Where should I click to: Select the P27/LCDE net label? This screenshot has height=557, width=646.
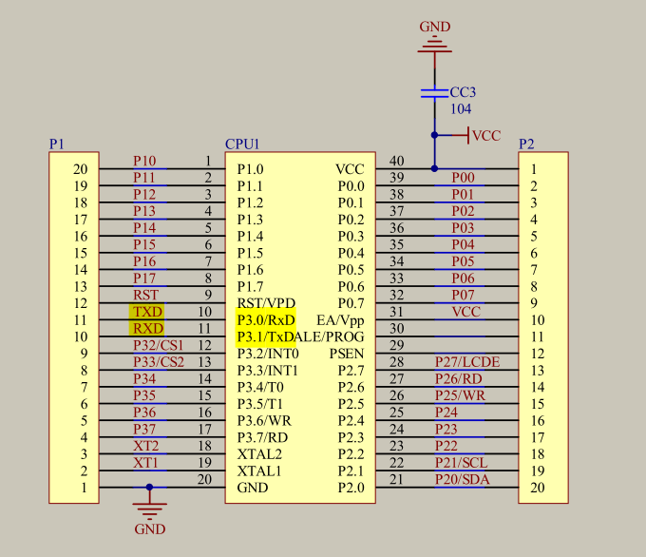467,362
